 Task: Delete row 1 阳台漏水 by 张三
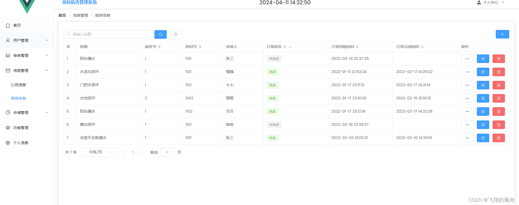tap(498, 59)
